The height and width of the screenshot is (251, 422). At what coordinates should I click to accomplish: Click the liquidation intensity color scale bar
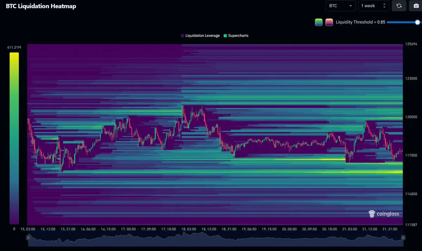click(14, 138)
